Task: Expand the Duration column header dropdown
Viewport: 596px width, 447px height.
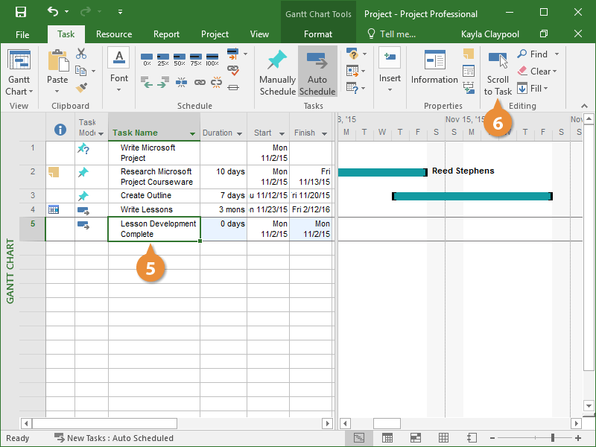Action: pyautogui.click(x=240, y=133)
